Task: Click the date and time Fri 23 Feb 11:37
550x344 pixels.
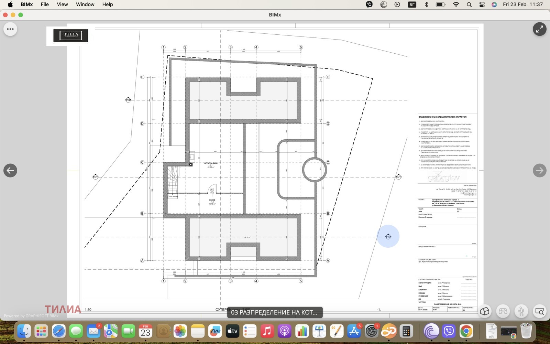Action: [523, 4]
